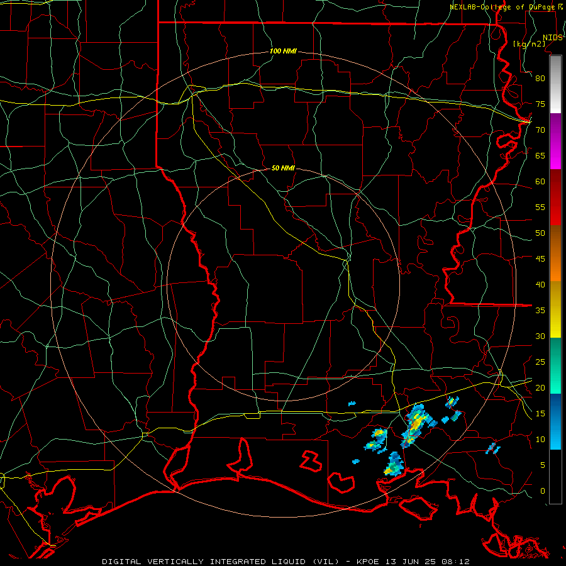Click the scale value 10
566x566 pixels.
[x=540, y=440]
